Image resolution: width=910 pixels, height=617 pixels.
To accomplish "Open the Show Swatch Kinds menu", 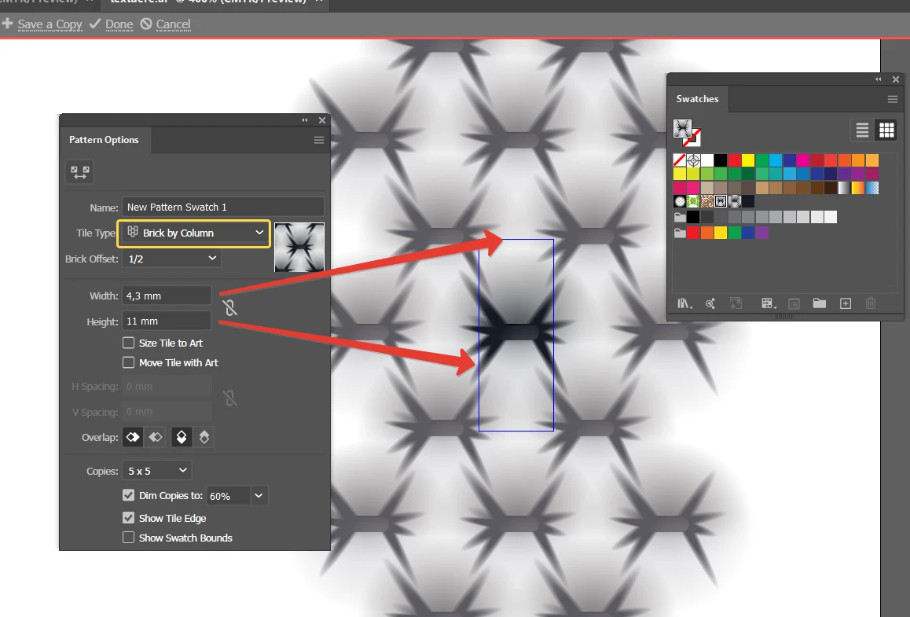I will (x=767, y=303).
